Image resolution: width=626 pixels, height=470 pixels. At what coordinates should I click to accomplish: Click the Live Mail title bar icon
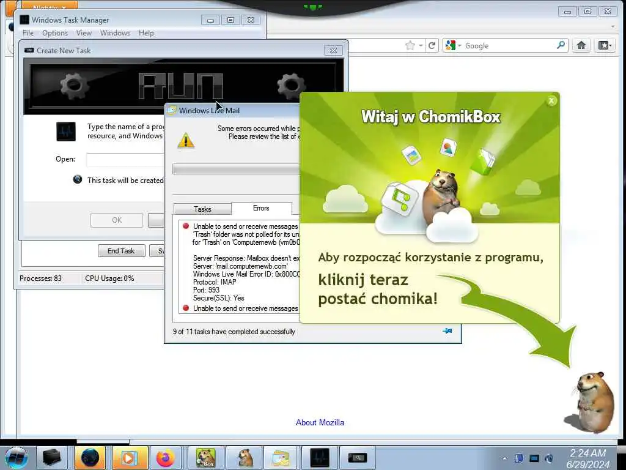tap(172, 110)
